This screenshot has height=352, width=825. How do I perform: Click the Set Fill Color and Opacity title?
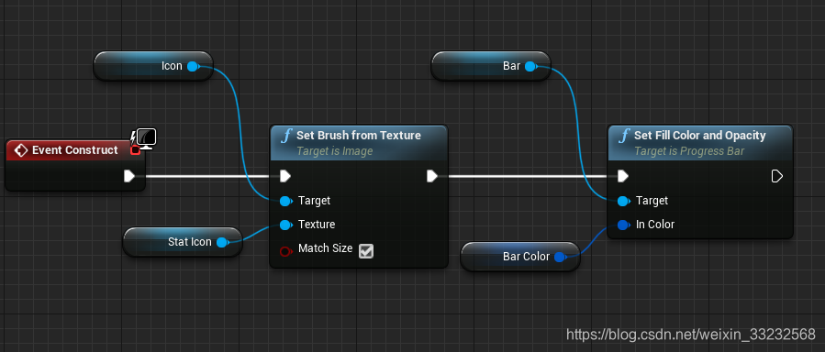pyautogui.click(x=700, y=136)
